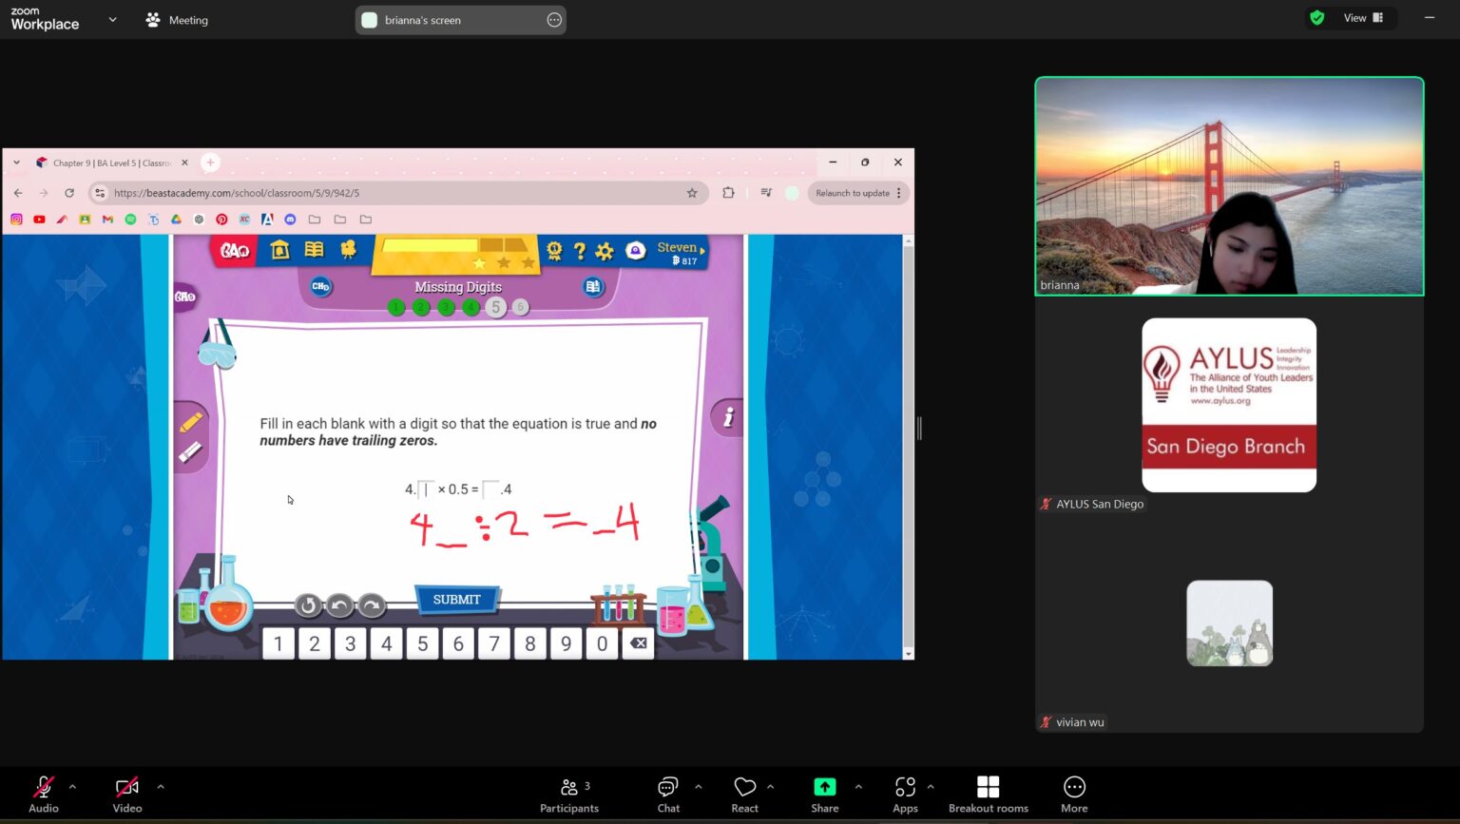
Task: Click the purple chapter tab at edge
Action: 185,297
